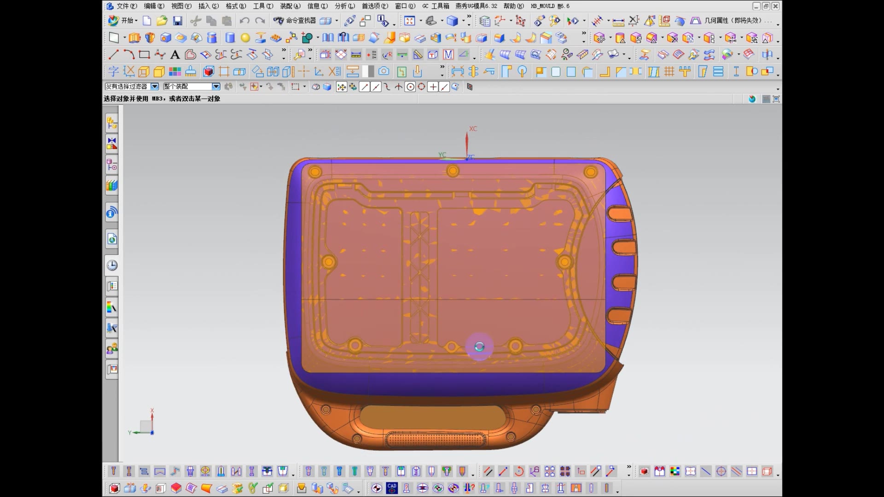
Task: Open the Insert (插入) menu
Action: tap(208, 6)
